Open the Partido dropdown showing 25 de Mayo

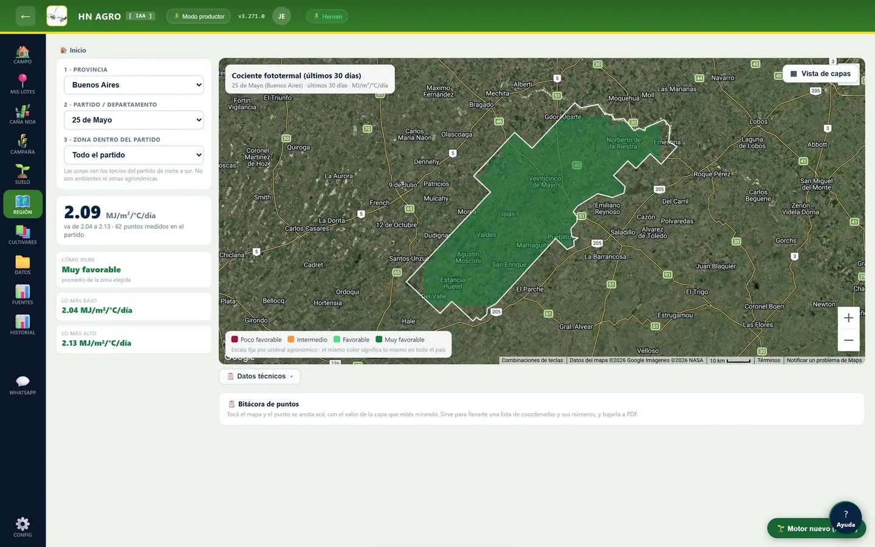click(134, 120)
